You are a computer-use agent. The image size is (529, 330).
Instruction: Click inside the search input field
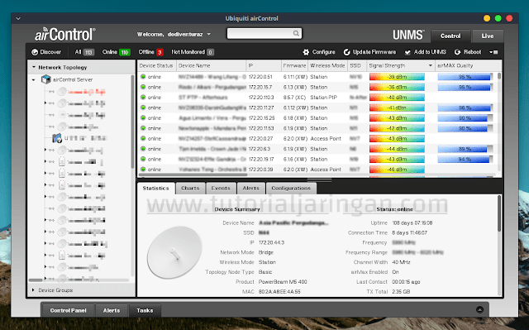(260, 33)
